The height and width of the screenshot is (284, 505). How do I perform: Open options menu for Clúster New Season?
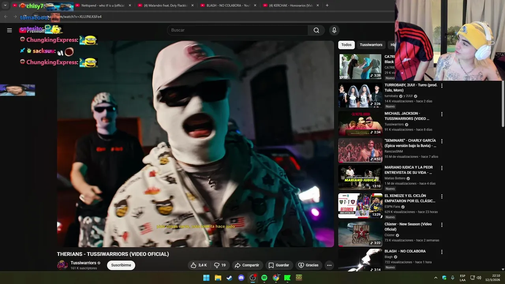click(x=441, y=224)
